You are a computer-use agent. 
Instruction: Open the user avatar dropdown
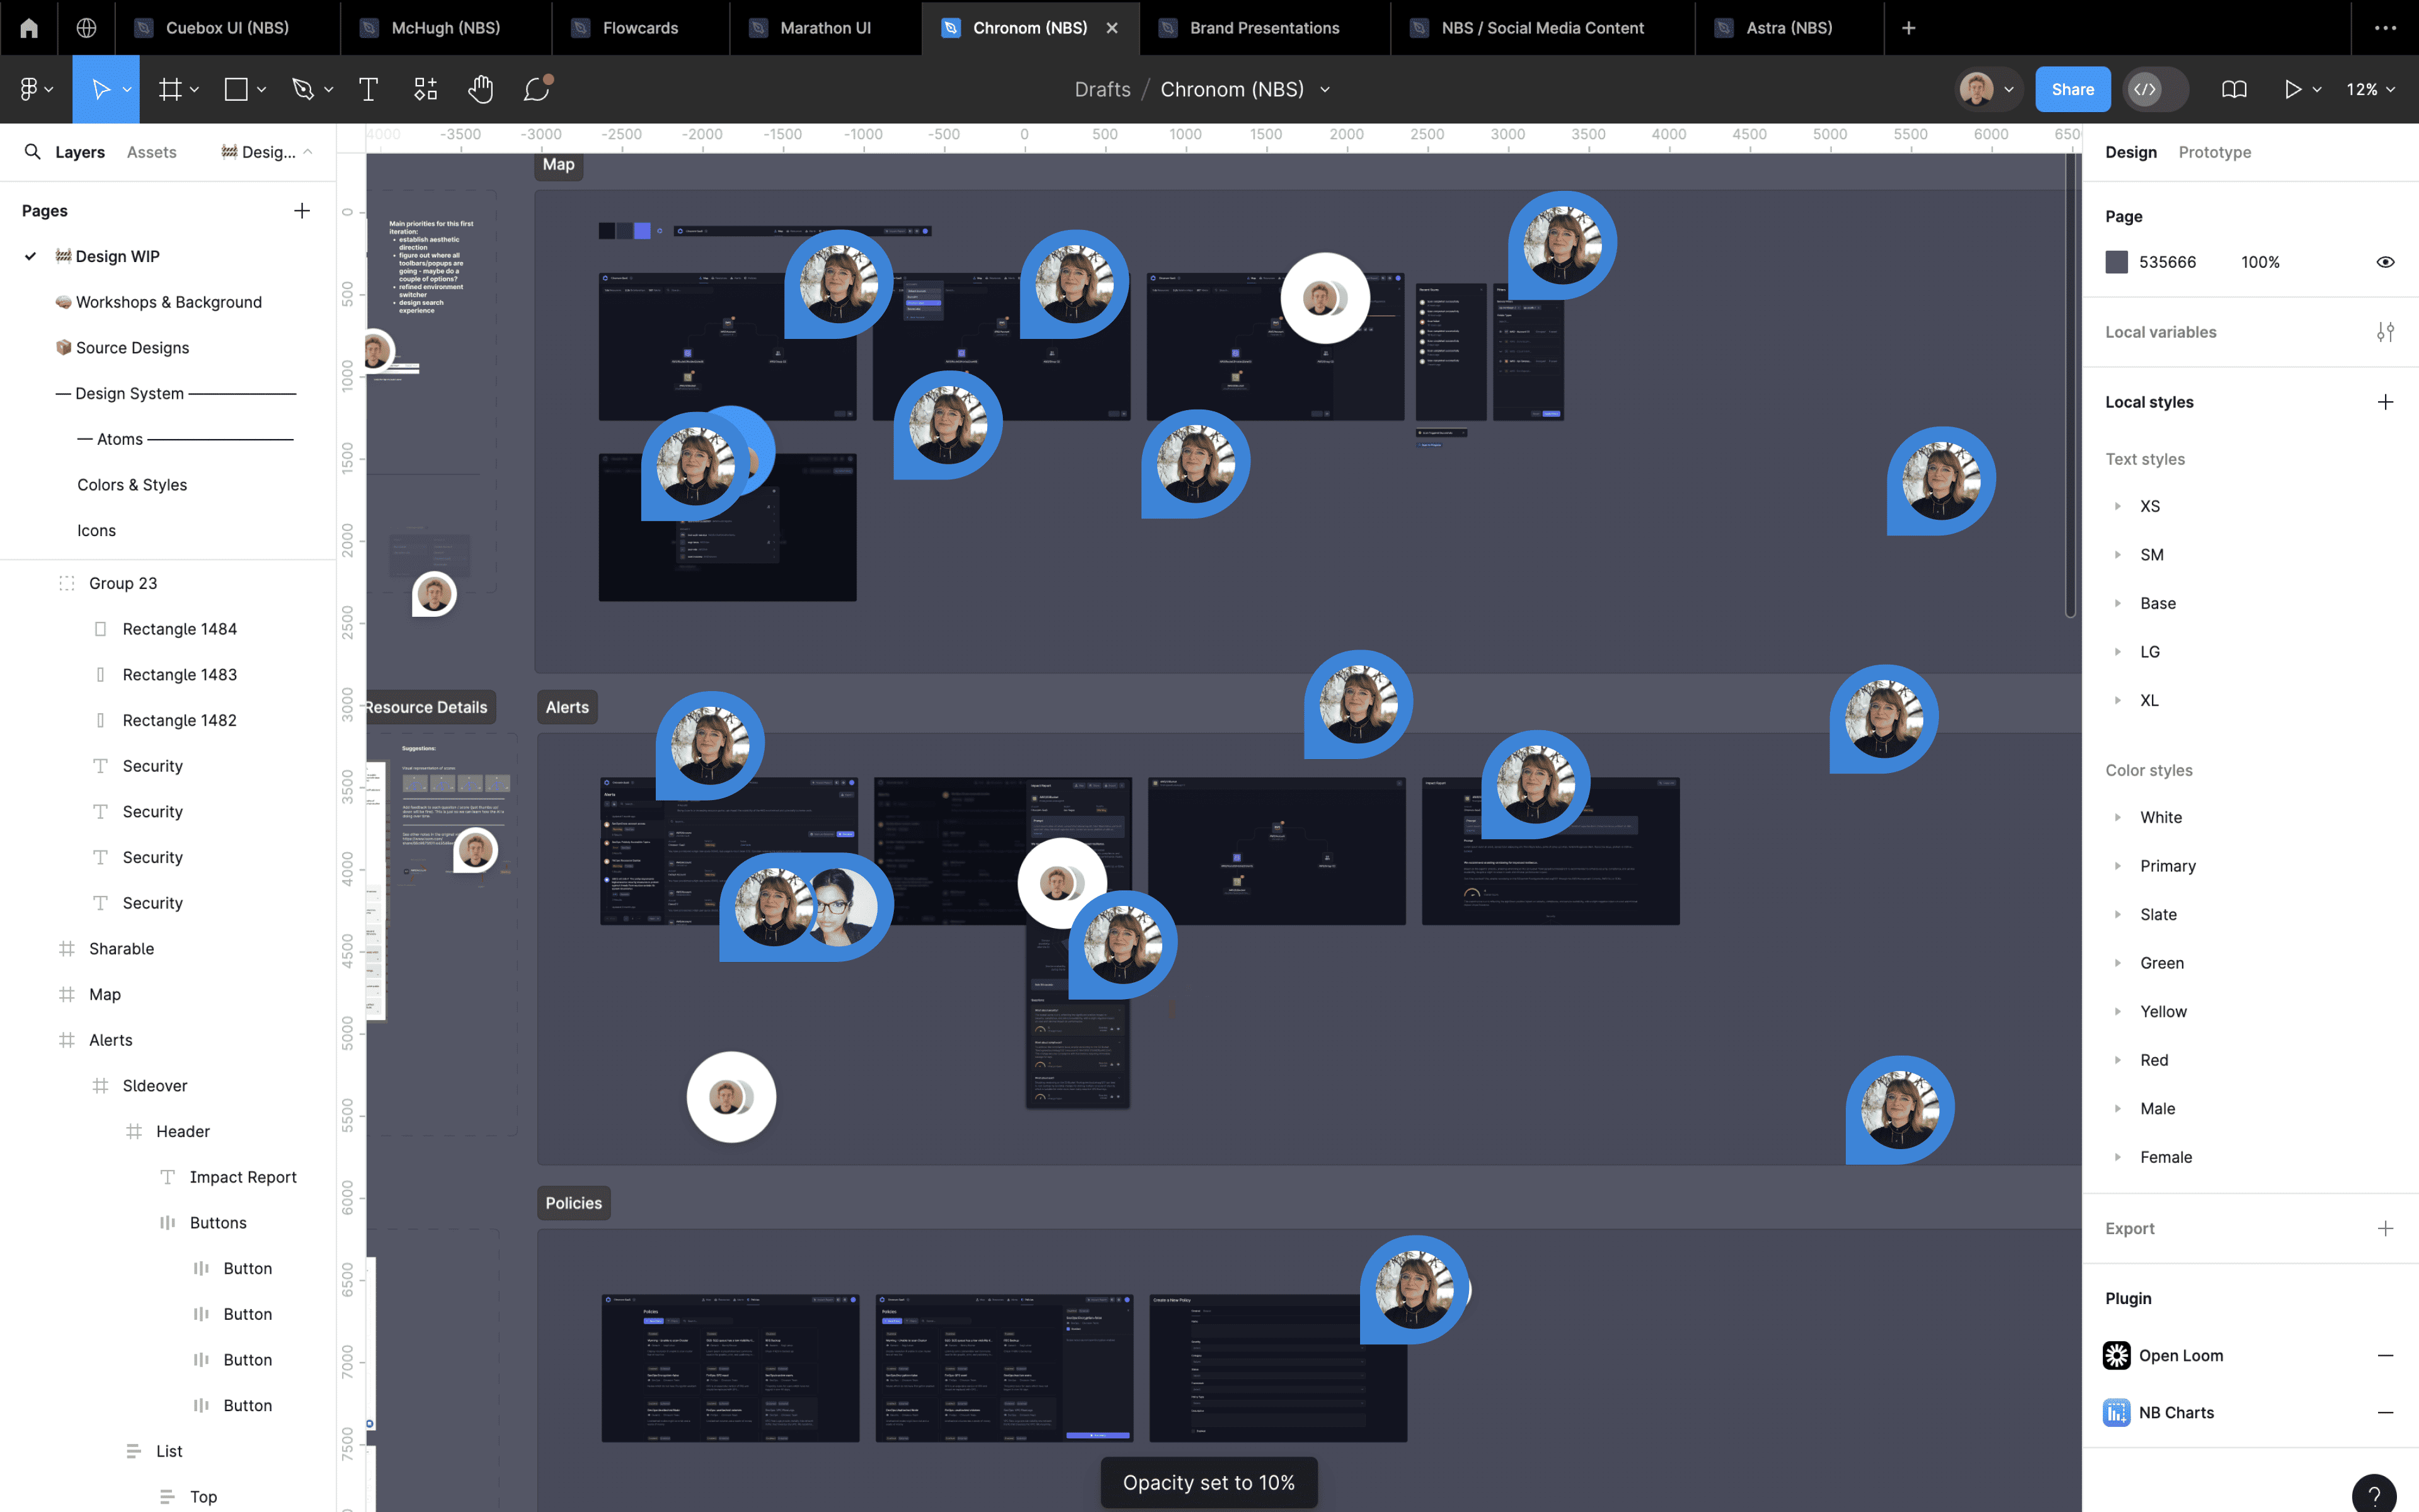2008,90
